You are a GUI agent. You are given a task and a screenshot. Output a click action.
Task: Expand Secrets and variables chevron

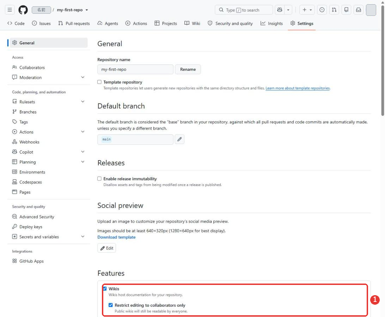click(83, 237)
